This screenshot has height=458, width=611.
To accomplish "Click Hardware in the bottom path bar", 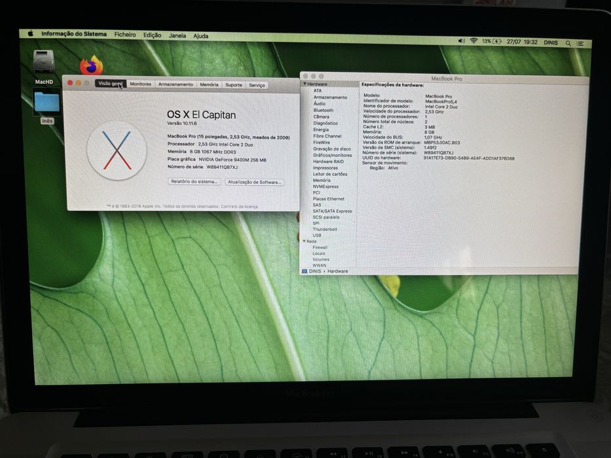I will 337,271.
